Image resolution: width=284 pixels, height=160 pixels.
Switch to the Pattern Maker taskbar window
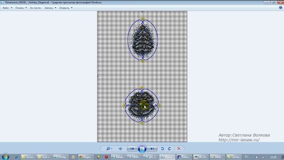click(x=184, y=157)
